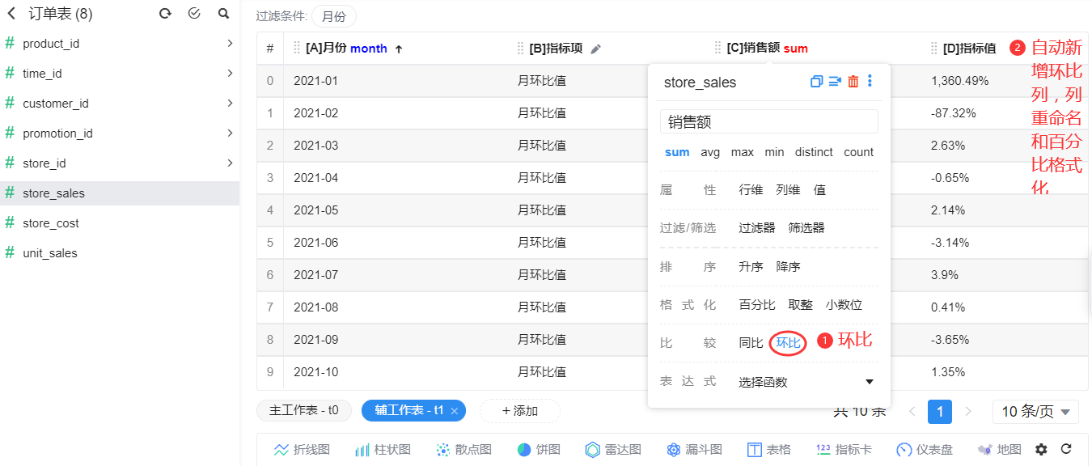This screenshot has width=1092, height=466.
Task: Expand the time_id field
Action: (230, 74)
